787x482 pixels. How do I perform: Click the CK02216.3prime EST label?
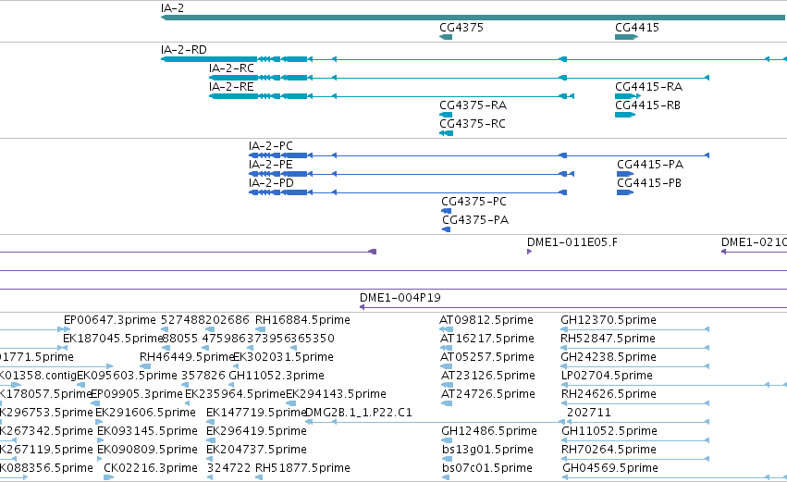click(151, 468)
